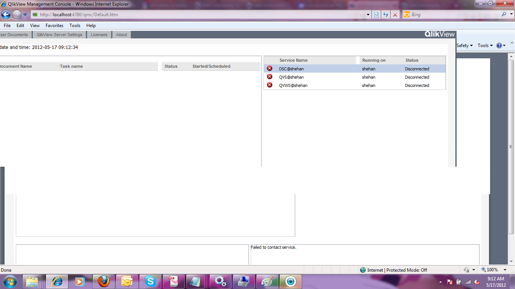Image resolution: width=515 pixels, height=289 pixels.
Task: Open the File menu
Action: (x=7, y=26)
